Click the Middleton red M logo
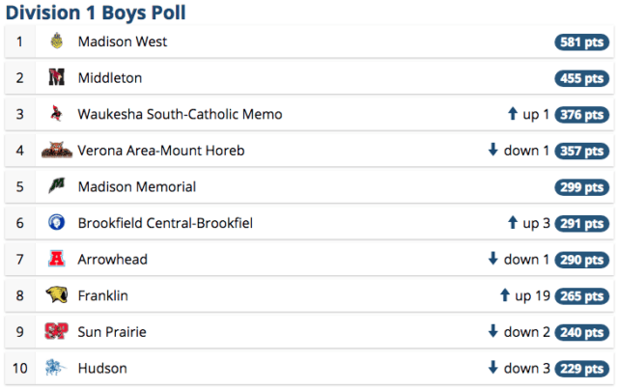Screen dimensions: 618x390 (57, 77)
